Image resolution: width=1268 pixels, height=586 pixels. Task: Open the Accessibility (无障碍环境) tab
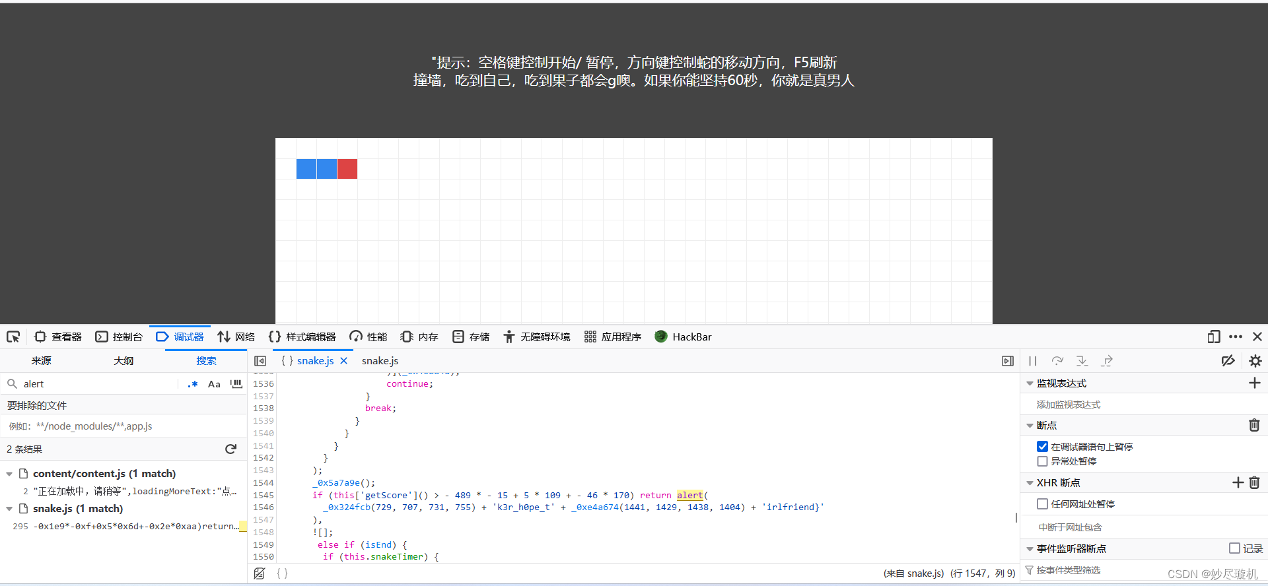click(537, 337)
